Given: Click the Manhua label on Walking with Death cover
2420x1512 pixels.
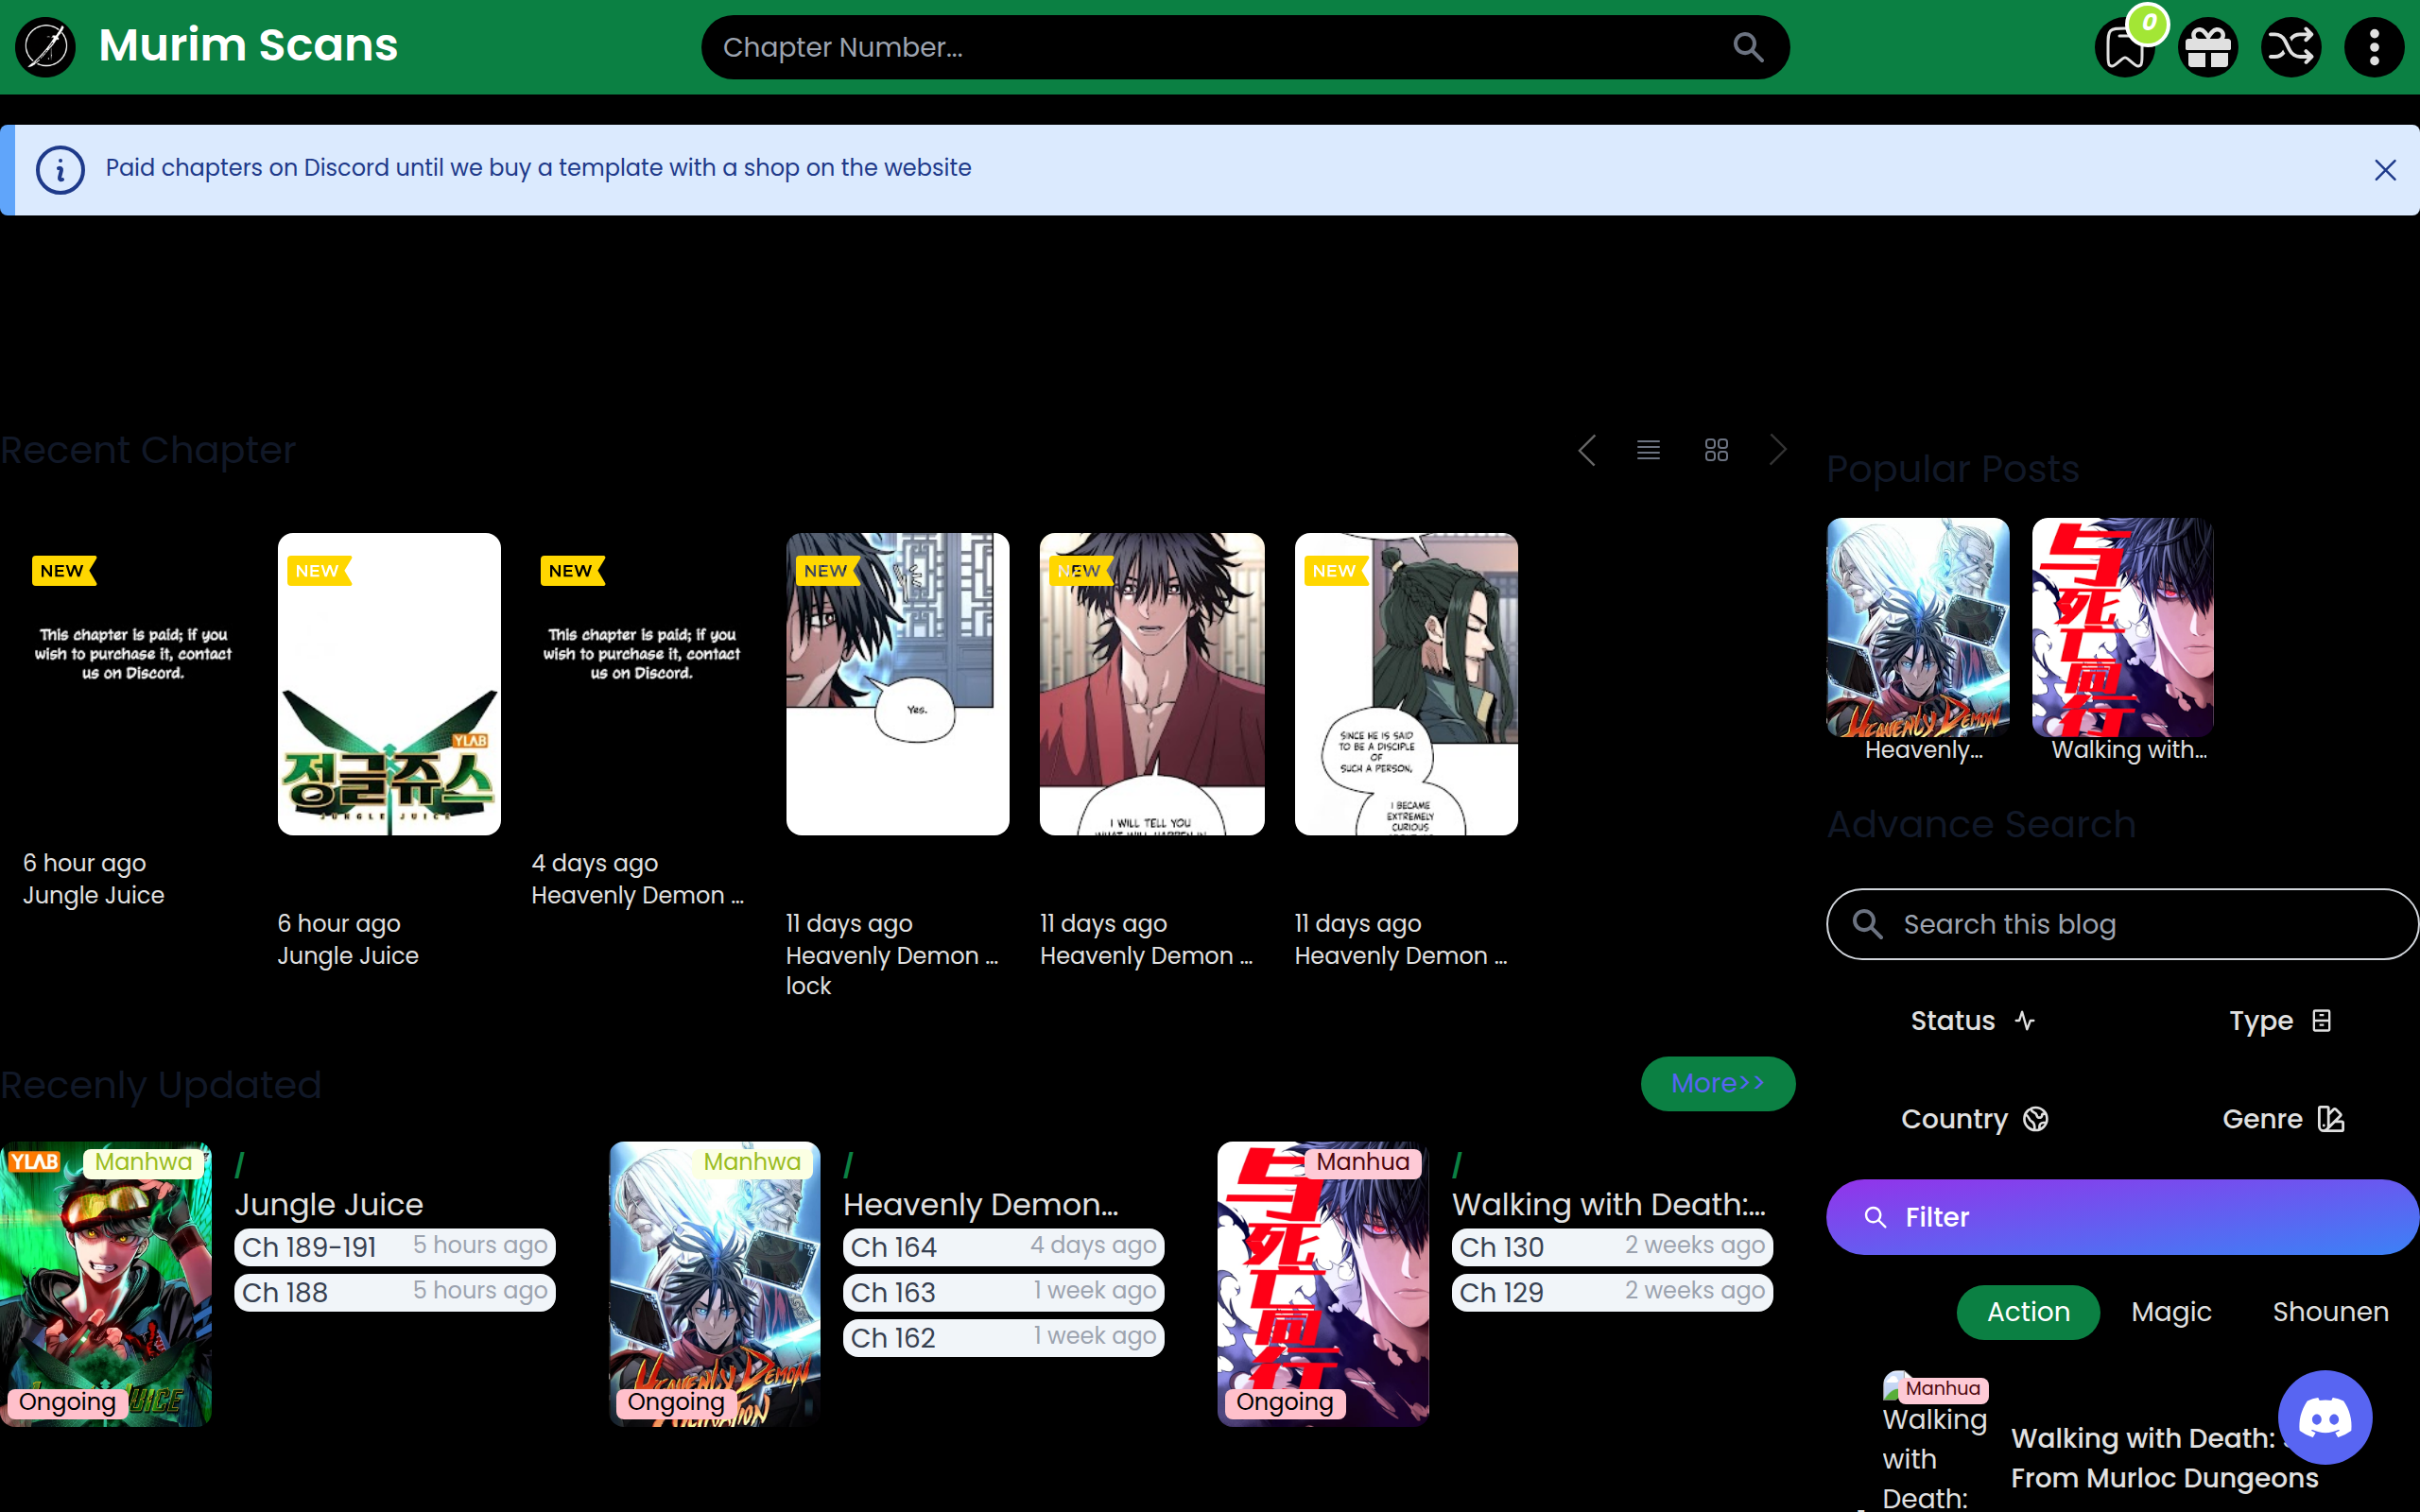Looking at the screenshot, I should (x=1362, y=1162).
